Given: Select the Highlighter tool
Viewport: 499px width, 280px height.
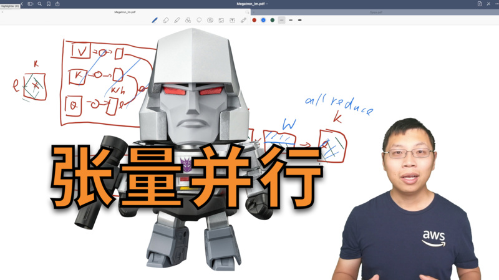Looking at the screenshot, I should pos(177,20).
